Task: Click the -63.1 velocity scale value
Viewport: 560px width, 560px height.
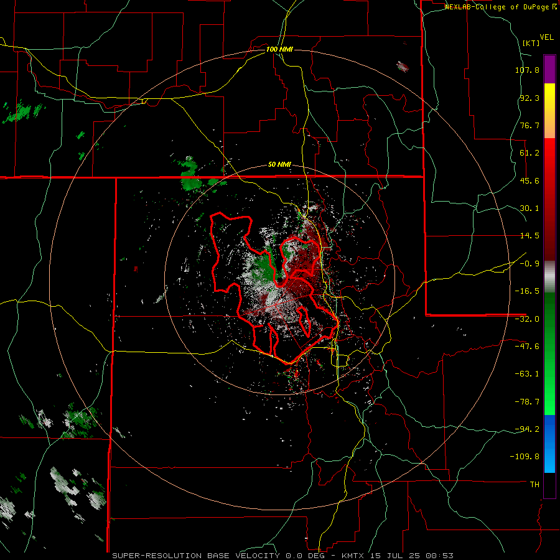Action: (527, 374)
